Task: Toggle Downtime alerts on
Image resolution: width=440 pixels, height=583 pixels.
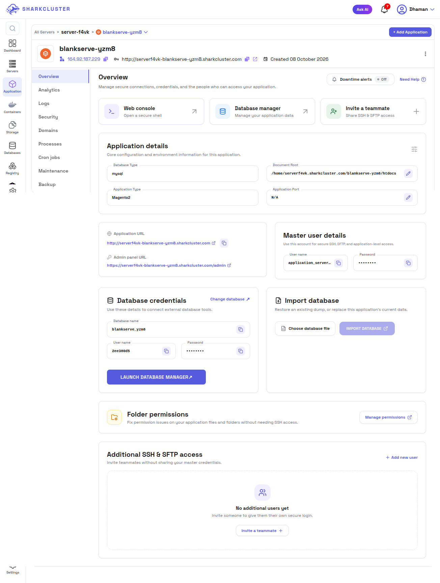Action: [x=382, y=79]
